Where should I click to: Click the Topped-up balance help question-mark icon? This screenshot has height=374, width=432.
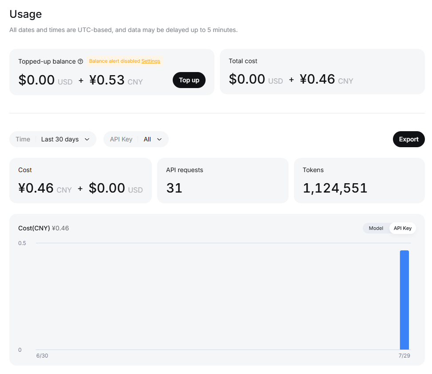(80, 61)
